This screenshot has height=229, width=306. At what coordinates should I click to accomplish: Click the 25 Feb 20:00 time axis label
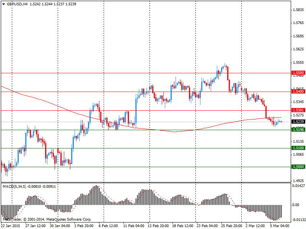point(231,226)
